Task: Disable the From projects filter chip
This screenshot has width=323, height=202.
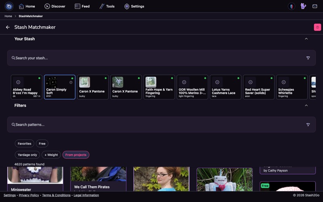Action: click(76, 155)
